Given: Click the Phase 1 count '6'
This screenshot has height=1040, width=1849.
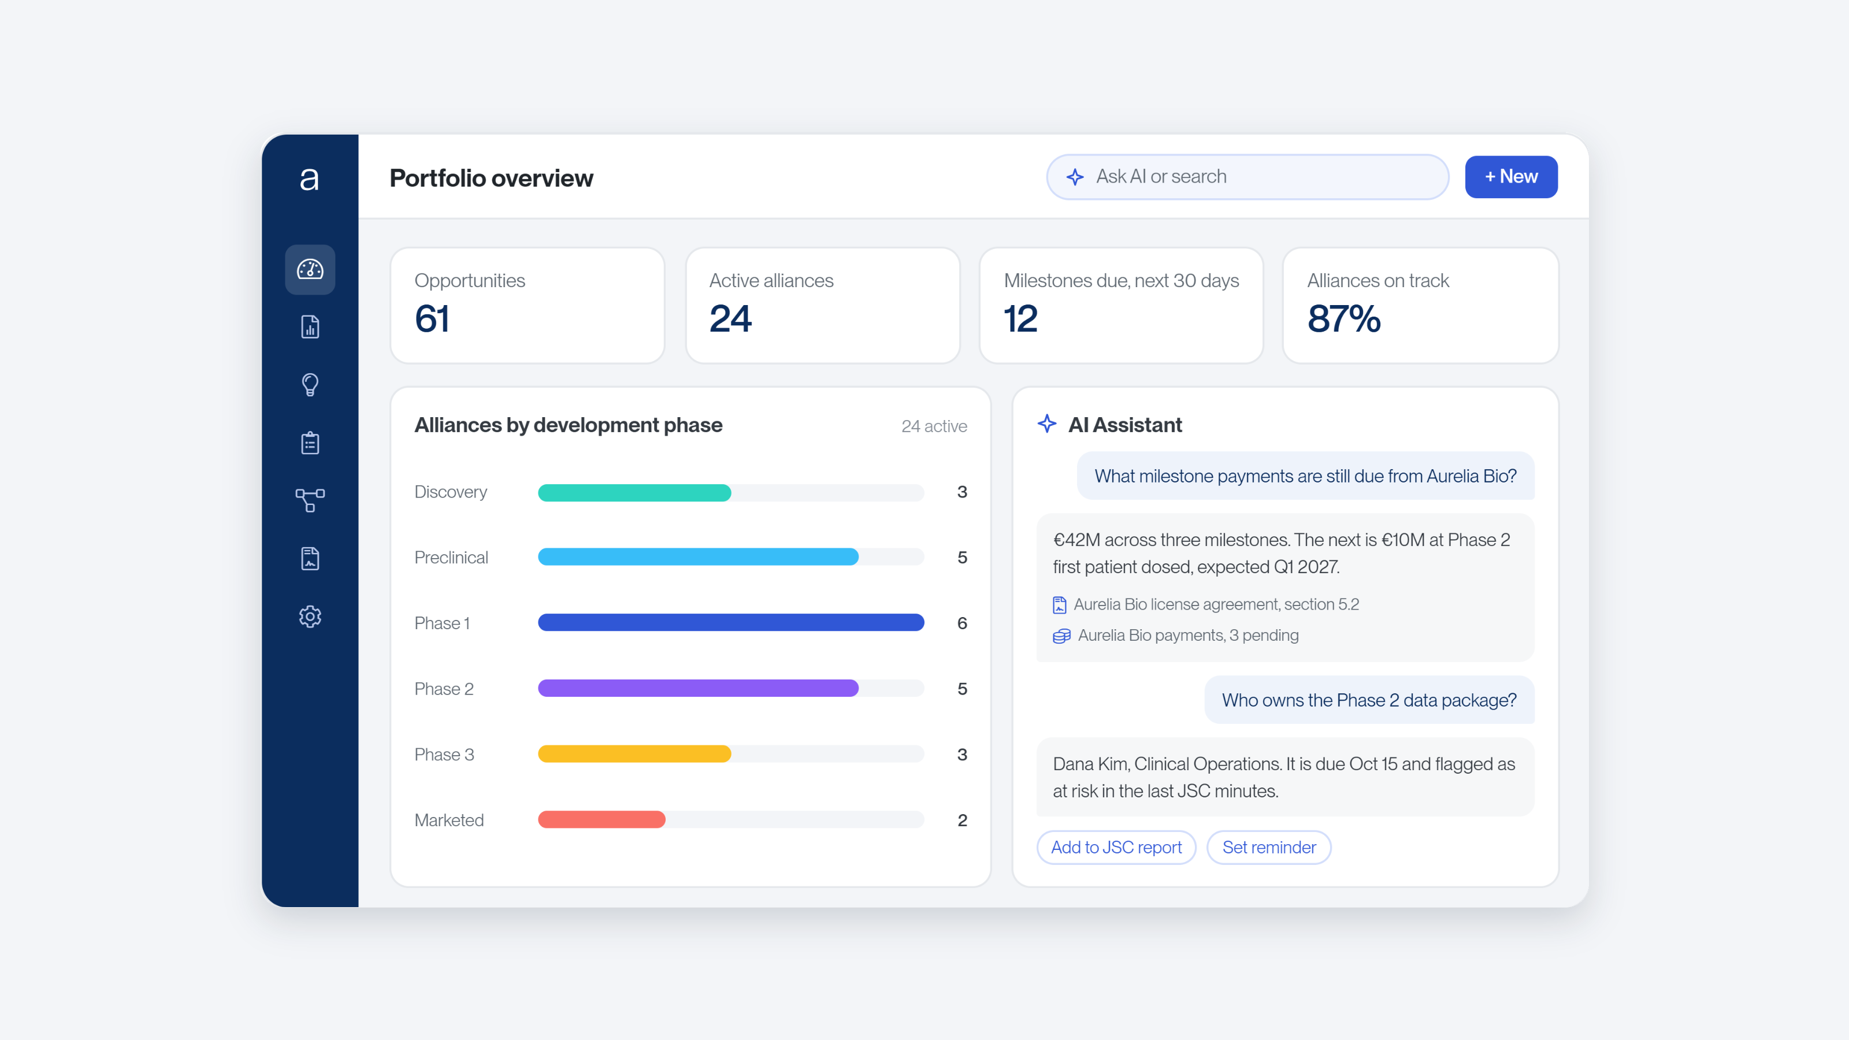Looking at the screenshot, I should [x=962, y=623].
